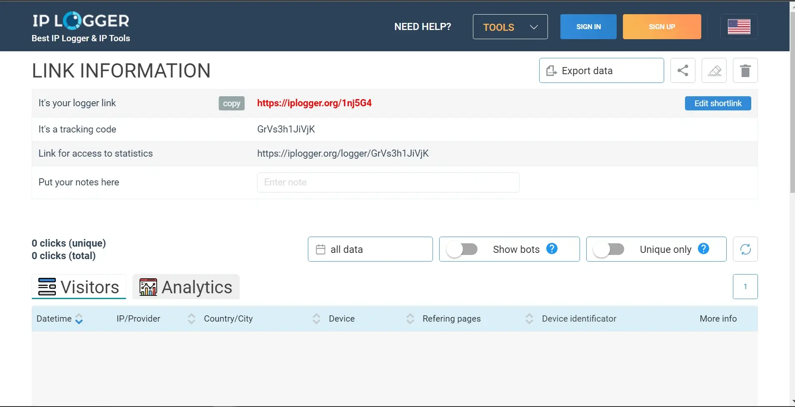Click the statistics access link URL text

[x=342, y=153]
